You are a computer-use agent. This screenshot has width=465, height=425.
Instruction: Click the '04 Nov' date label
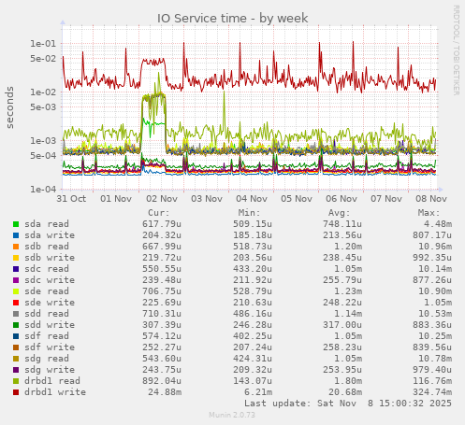(252, 199)
